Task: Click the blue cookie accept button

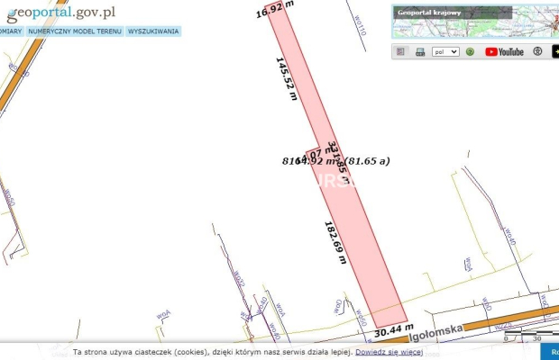Action: point(549,352)
